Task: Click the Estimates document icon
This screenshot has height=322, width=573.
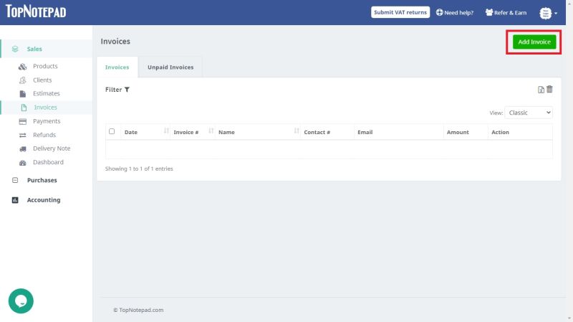Action: pyautogui.click(x=23, y=94)
